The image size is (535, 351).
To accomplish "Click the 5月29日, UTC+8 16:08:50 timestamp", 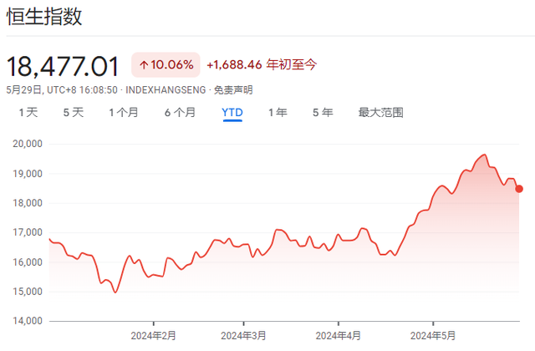I will (62, 90).
